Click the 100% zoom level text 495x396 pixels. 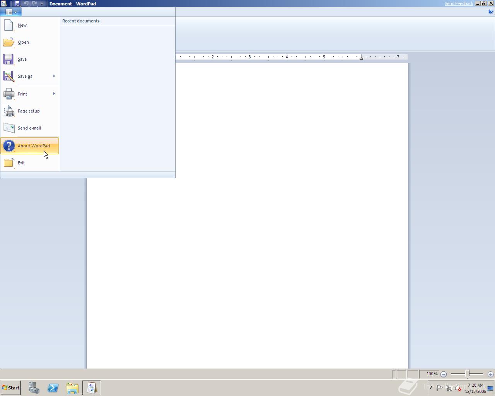point(432,374)
